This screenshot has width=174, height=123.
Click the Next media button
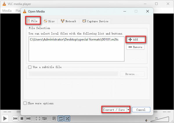tap(28, 118)
